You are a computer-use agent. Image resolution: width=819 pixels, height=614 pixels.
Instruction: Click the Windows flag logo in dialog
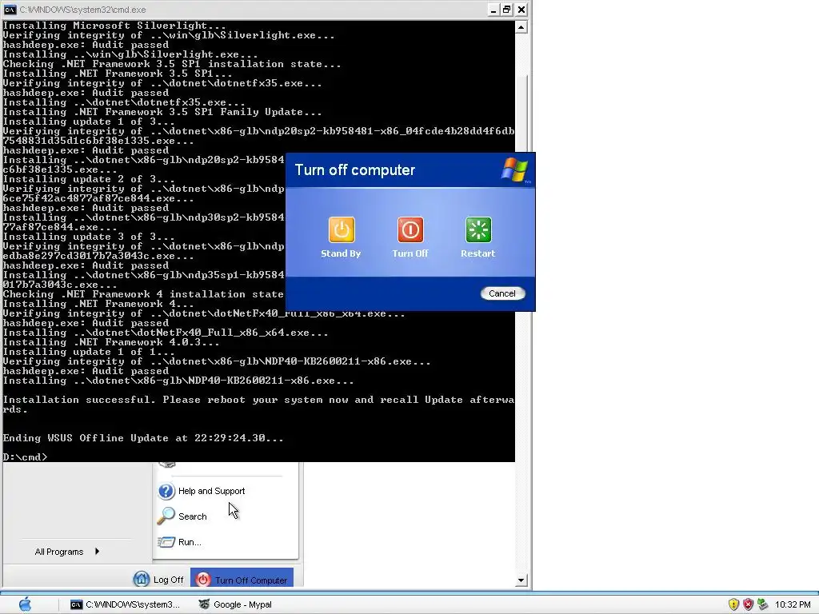coord(515,169)
